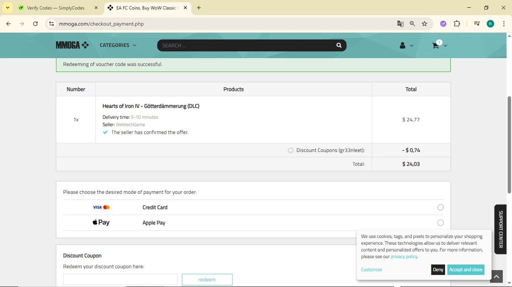This screenshot has width=512, height=287.
Task: Open the tab search dropdown arrow
Action: click(x=8, y=7)
